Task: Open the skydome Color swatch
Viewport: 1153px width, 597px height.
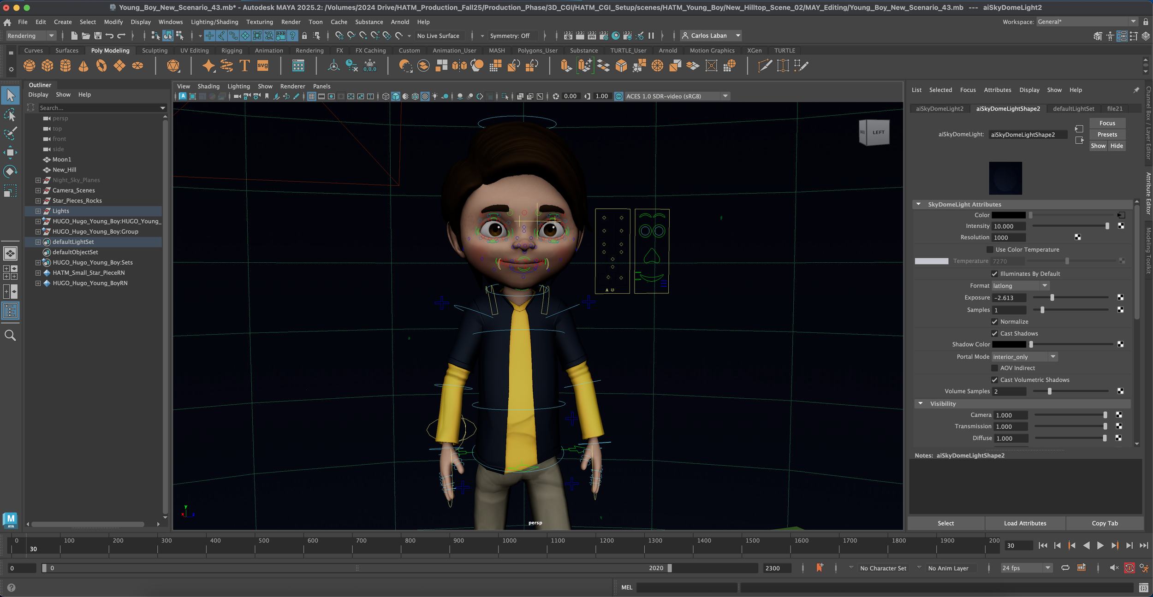Action: pos(1009,215)
